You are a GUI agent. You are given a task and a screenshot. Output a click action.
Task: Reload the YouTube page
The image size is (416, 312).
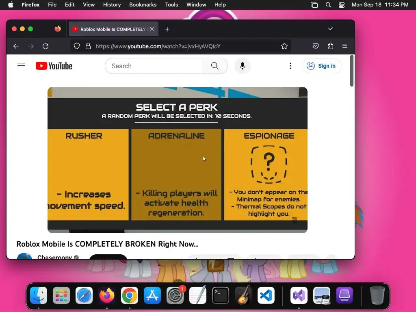pos(45,46)
